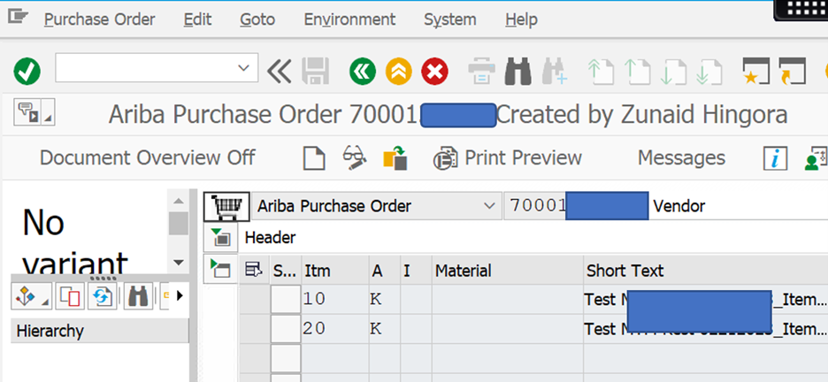Click the overview scroll down arrow
The width and height of the screenshot is (828, 382).
(179, 263)
